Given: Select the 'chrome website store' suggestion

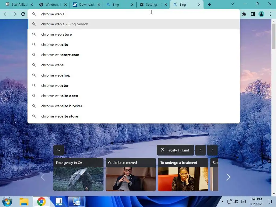Looking at the screenshot, I should 134,116.
